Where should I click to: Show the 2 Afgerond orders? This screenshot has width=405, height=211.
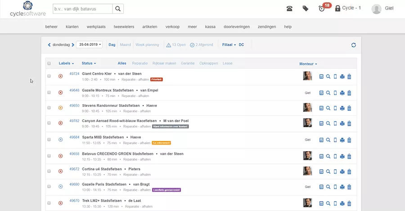(202, 45)
